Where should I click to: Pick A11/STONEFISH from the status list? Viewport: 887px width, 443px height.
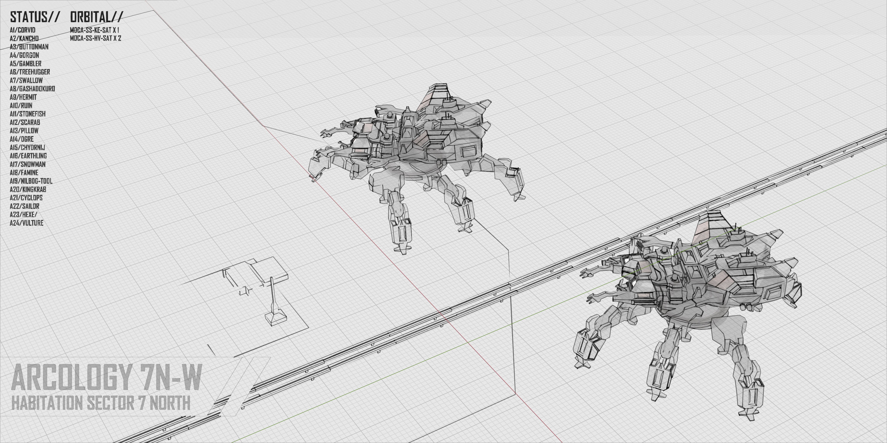pyautogui.click(x=27, y=114)
